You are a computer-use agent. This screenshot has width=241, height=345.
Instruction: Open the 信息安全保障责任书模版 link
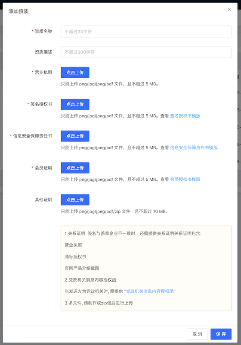(x=194, y=147)
